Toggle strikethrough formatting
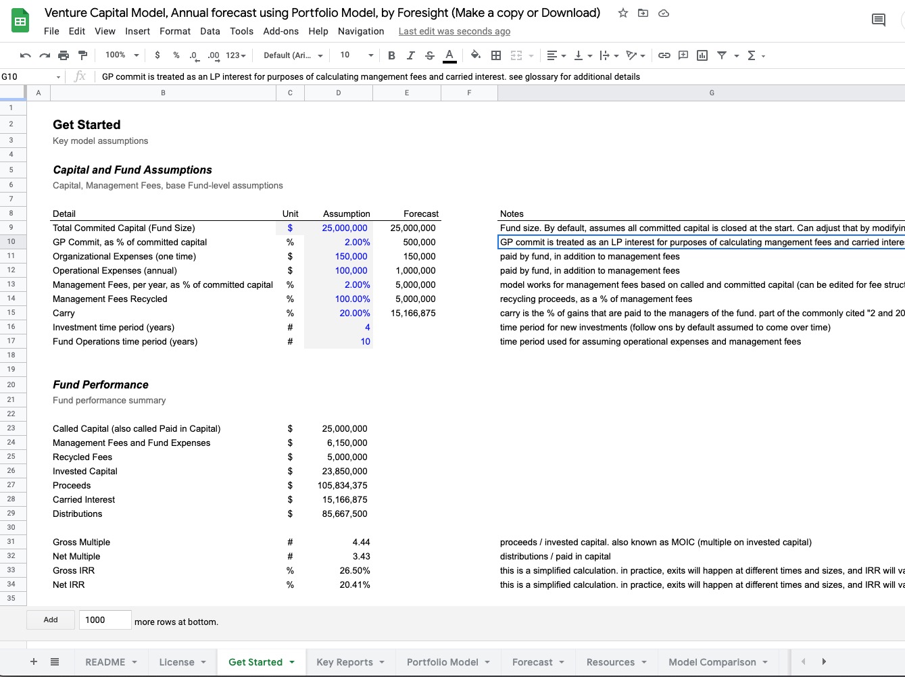 coord(429,55)
